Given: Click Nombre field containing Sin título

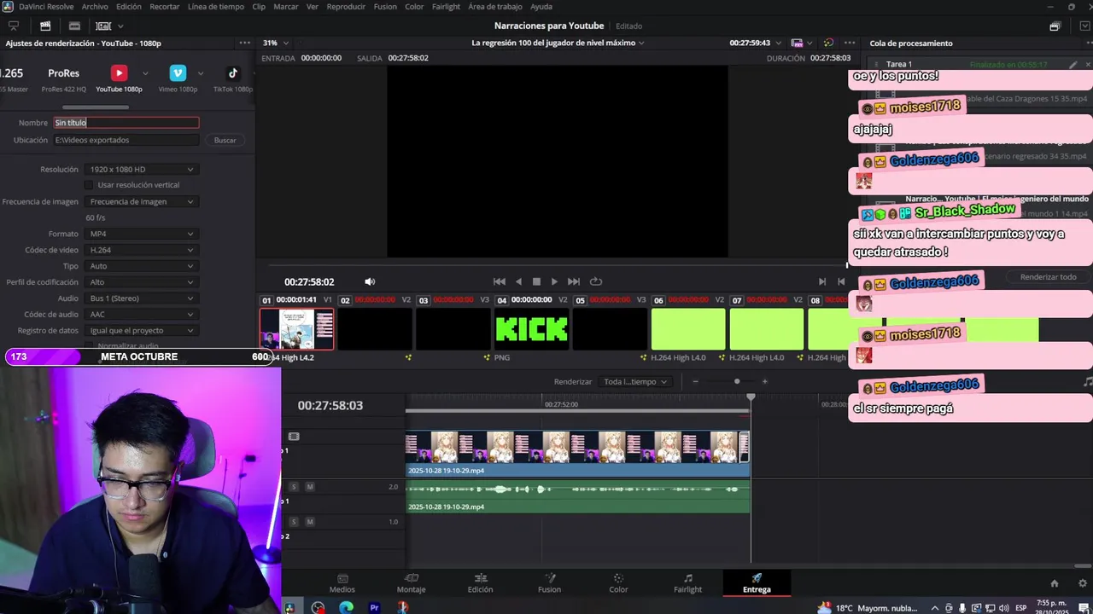Looking at the screenshot, I should tap(126, 123).
